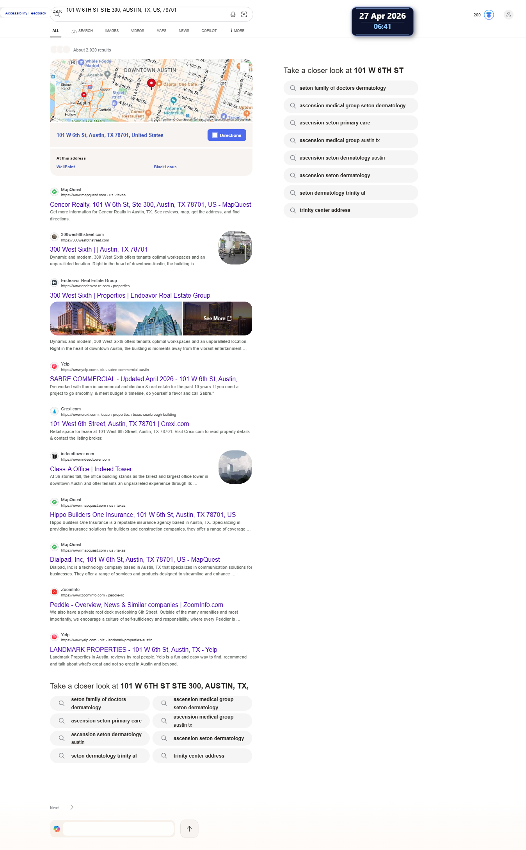Image resolution: width=526 pixels, height=850 pixels.
Task: Search sidebar suggestion 'ascension medical group seton dermatology'
Action: (351, 105)
